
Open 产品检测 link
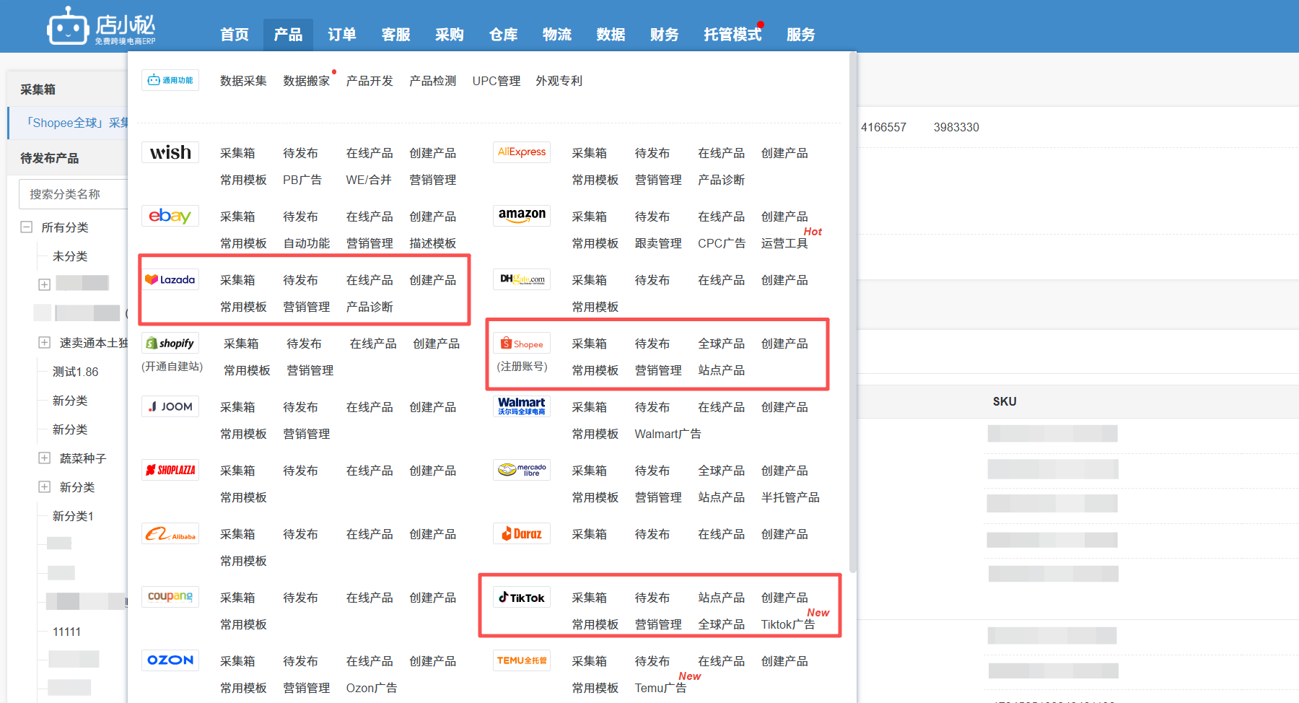click(433, 81)
